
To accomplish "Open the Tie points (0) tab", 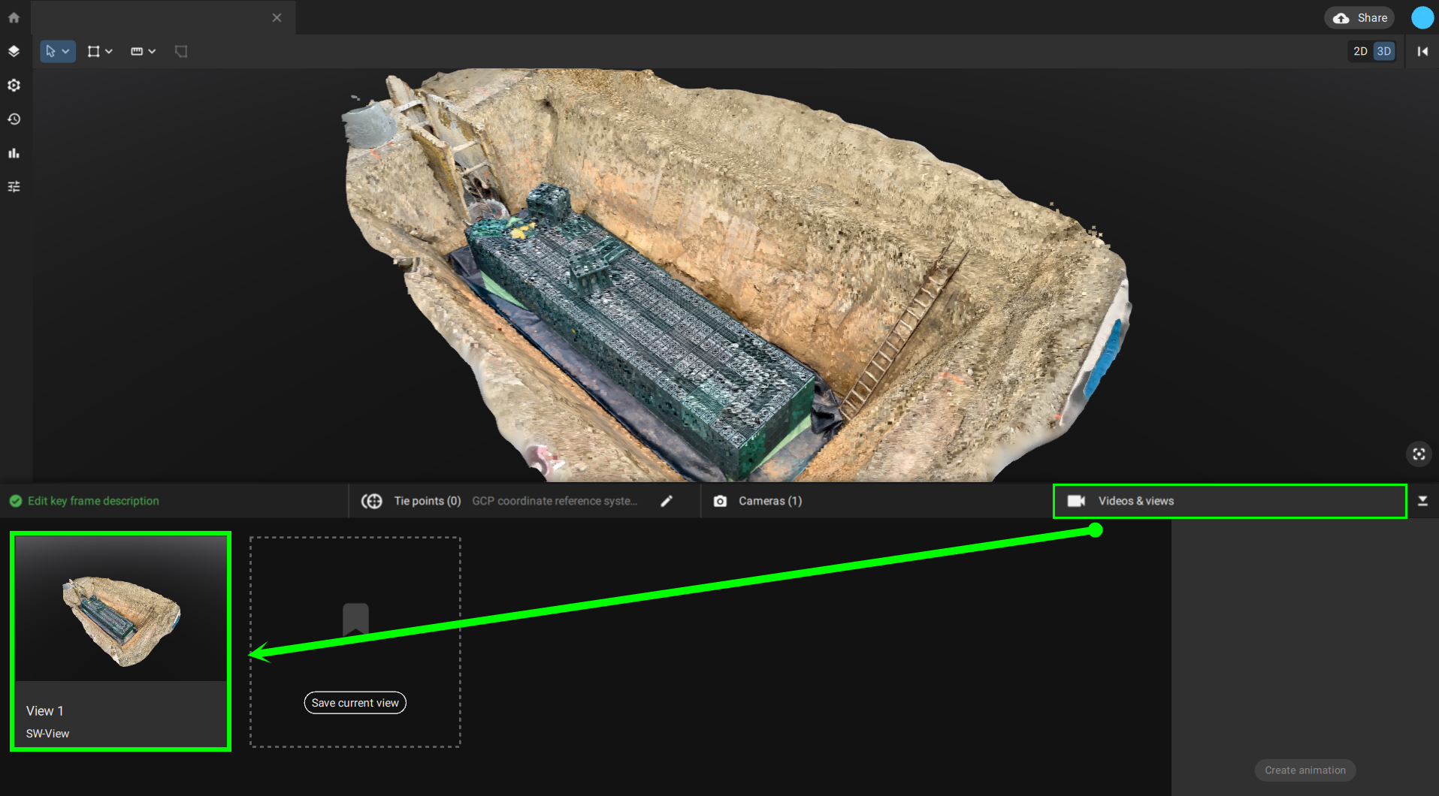I will [426, 501].
